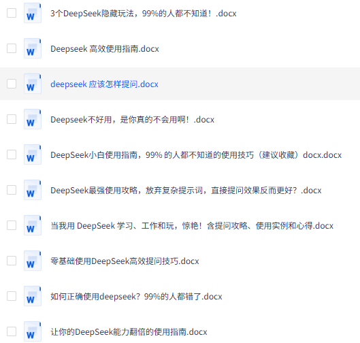Open 如何正确使用deepseek？99%的人都错了.docx
This screenshot has width=360, height=343.
[x=136, y=296]
